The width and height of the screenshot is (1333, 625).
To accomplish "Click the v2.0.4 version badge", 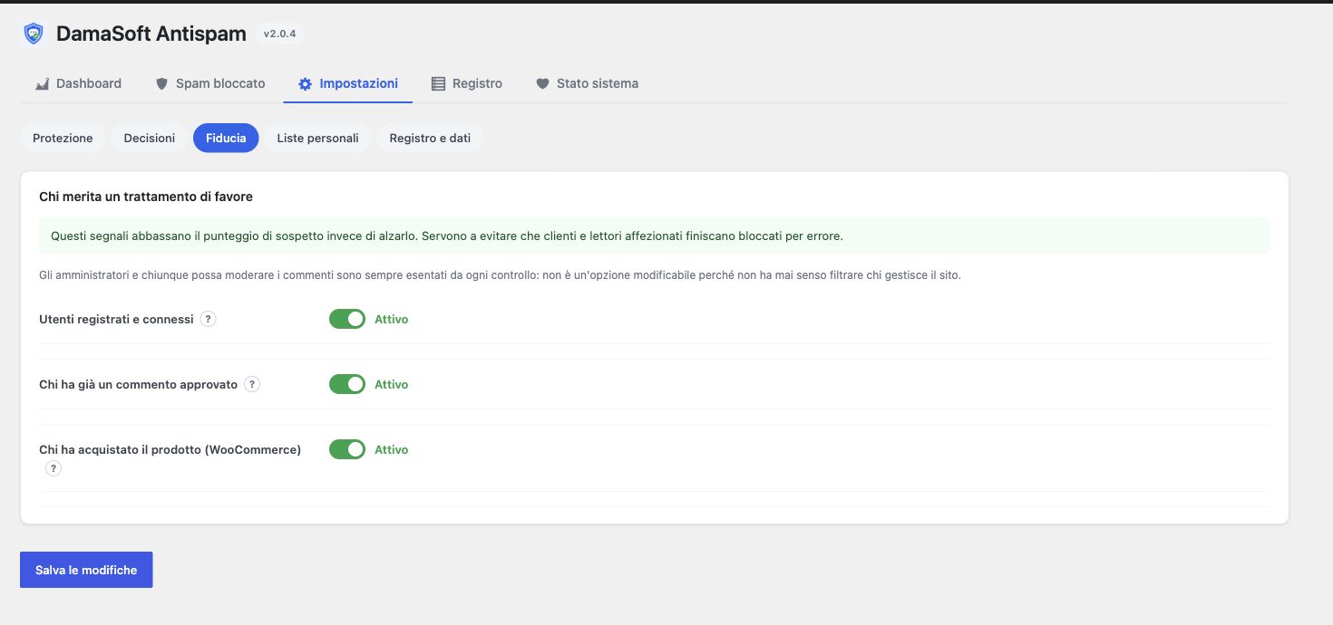I will 279,34.
